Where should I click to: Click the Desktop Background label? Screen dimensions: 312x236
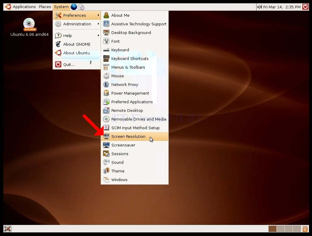tap(131, 33)
